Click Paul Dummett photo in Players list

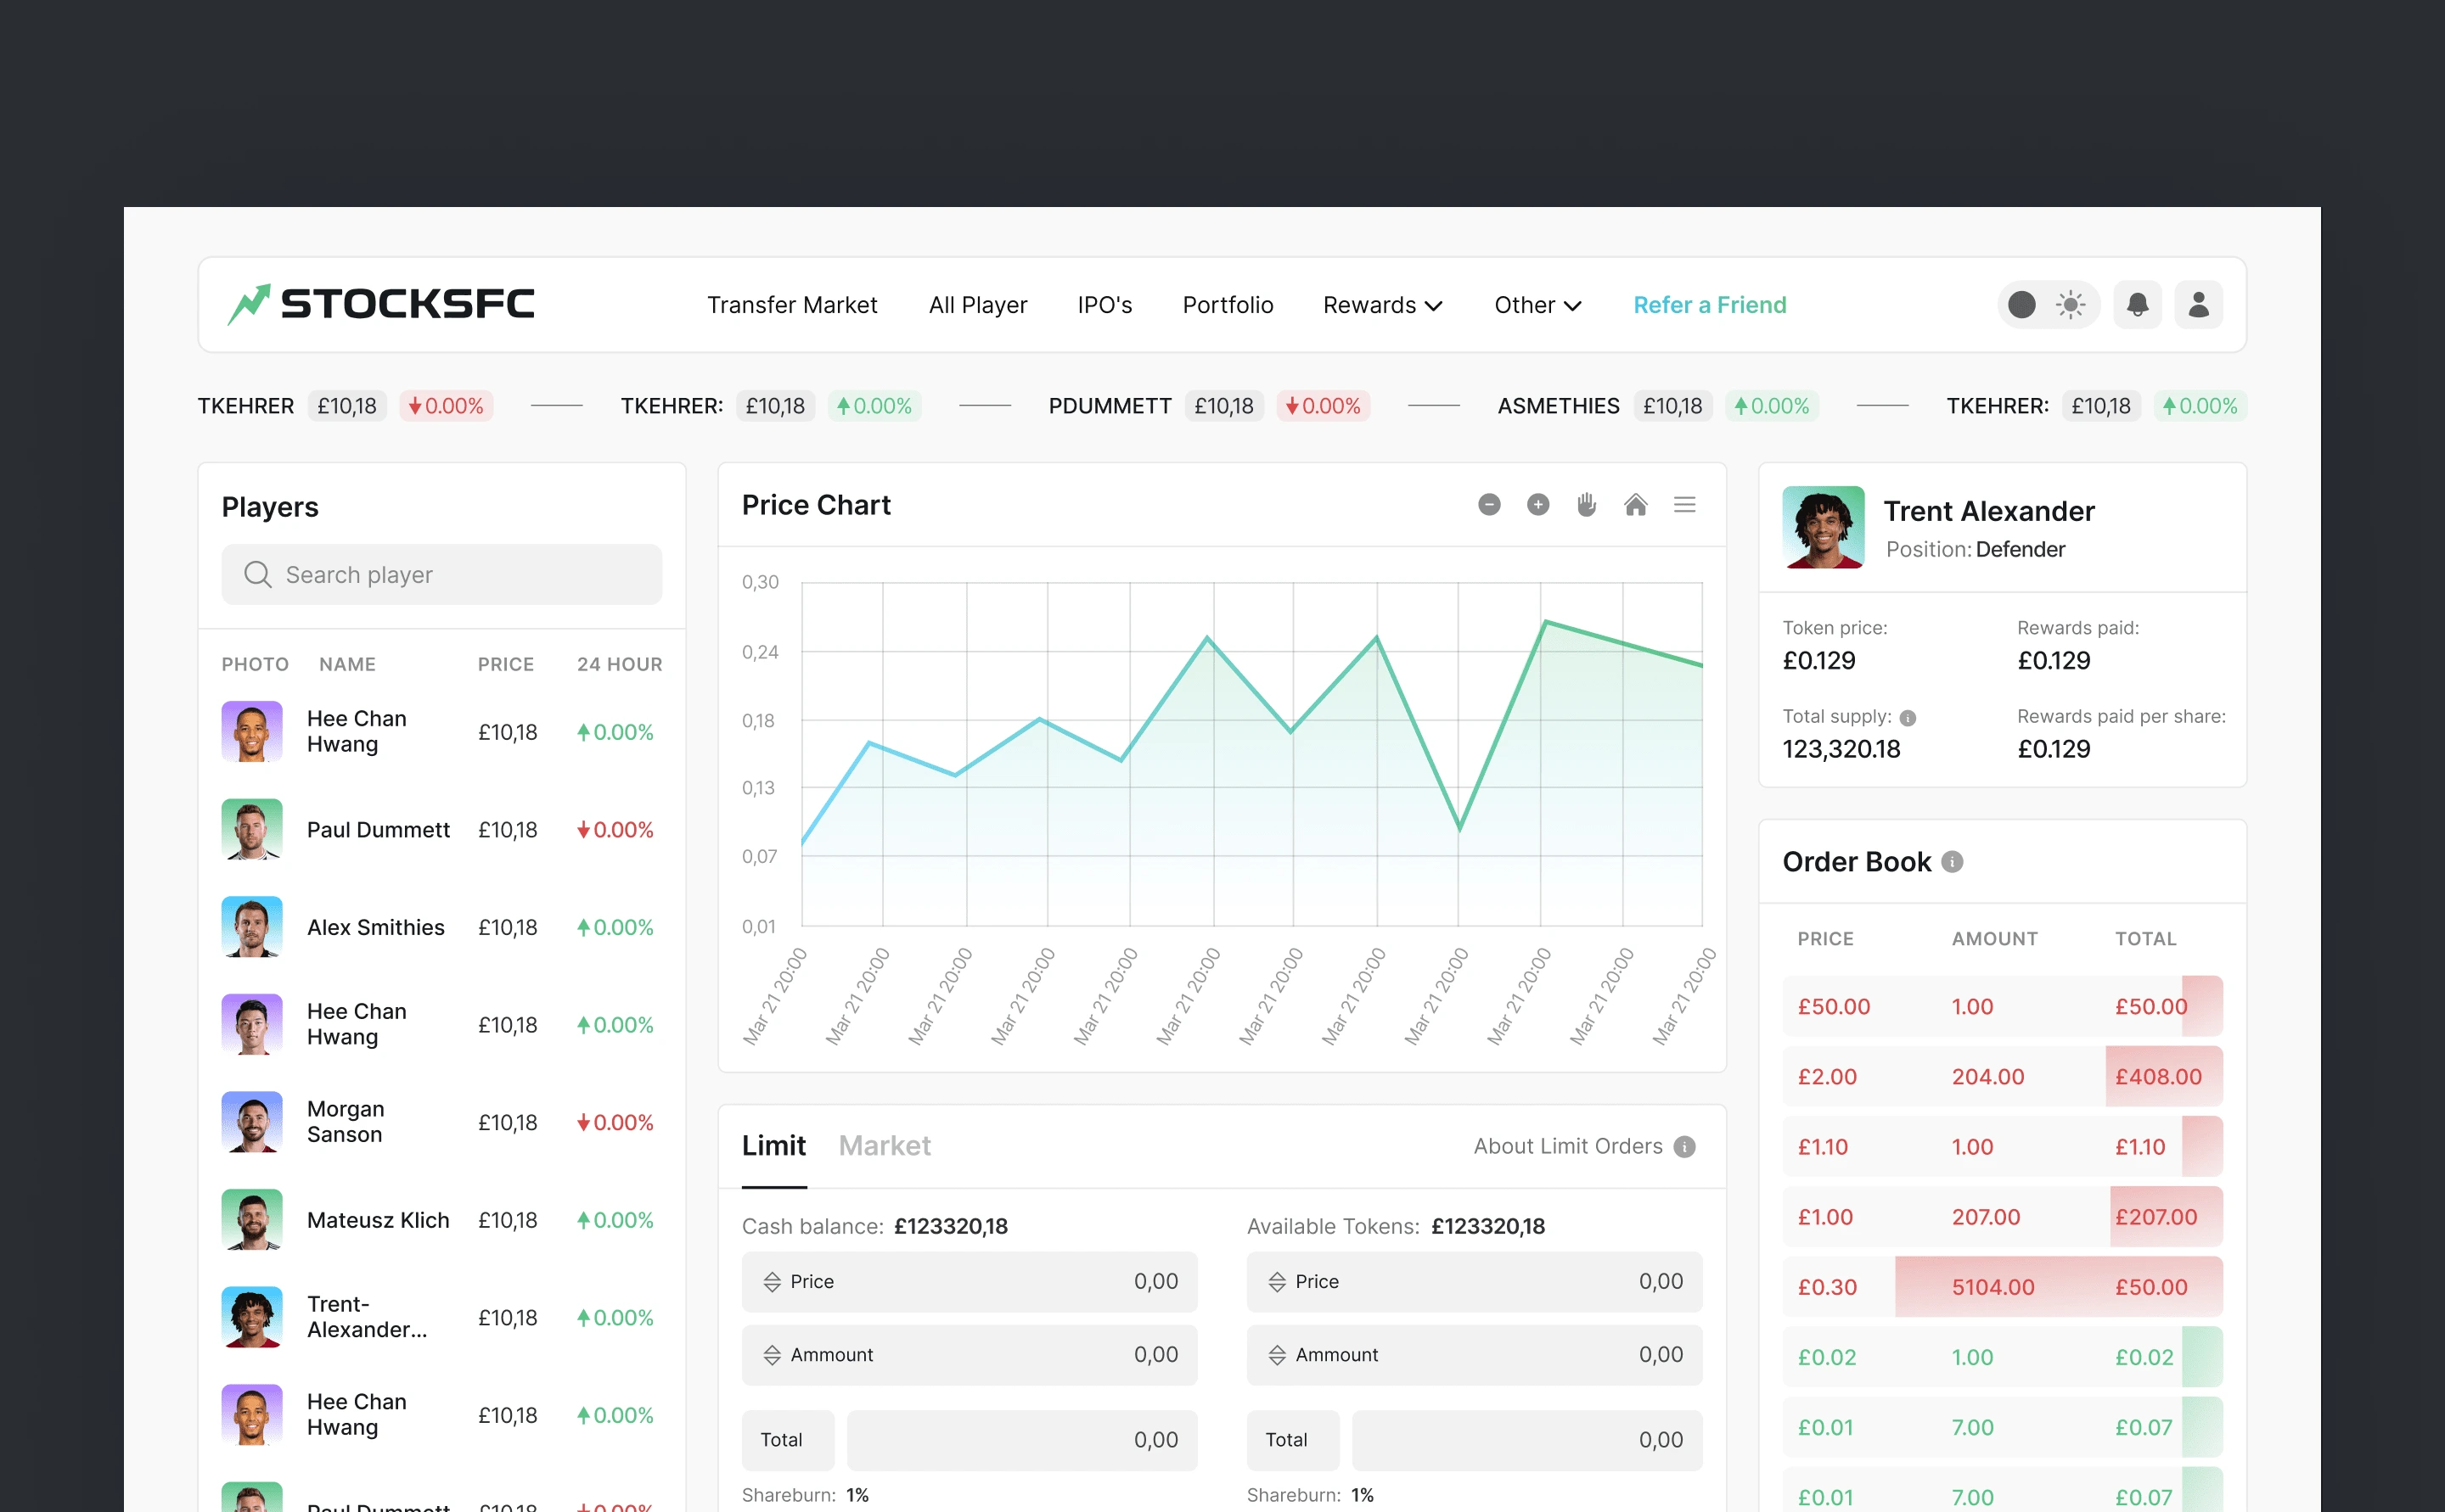click(x=252, y=829)
